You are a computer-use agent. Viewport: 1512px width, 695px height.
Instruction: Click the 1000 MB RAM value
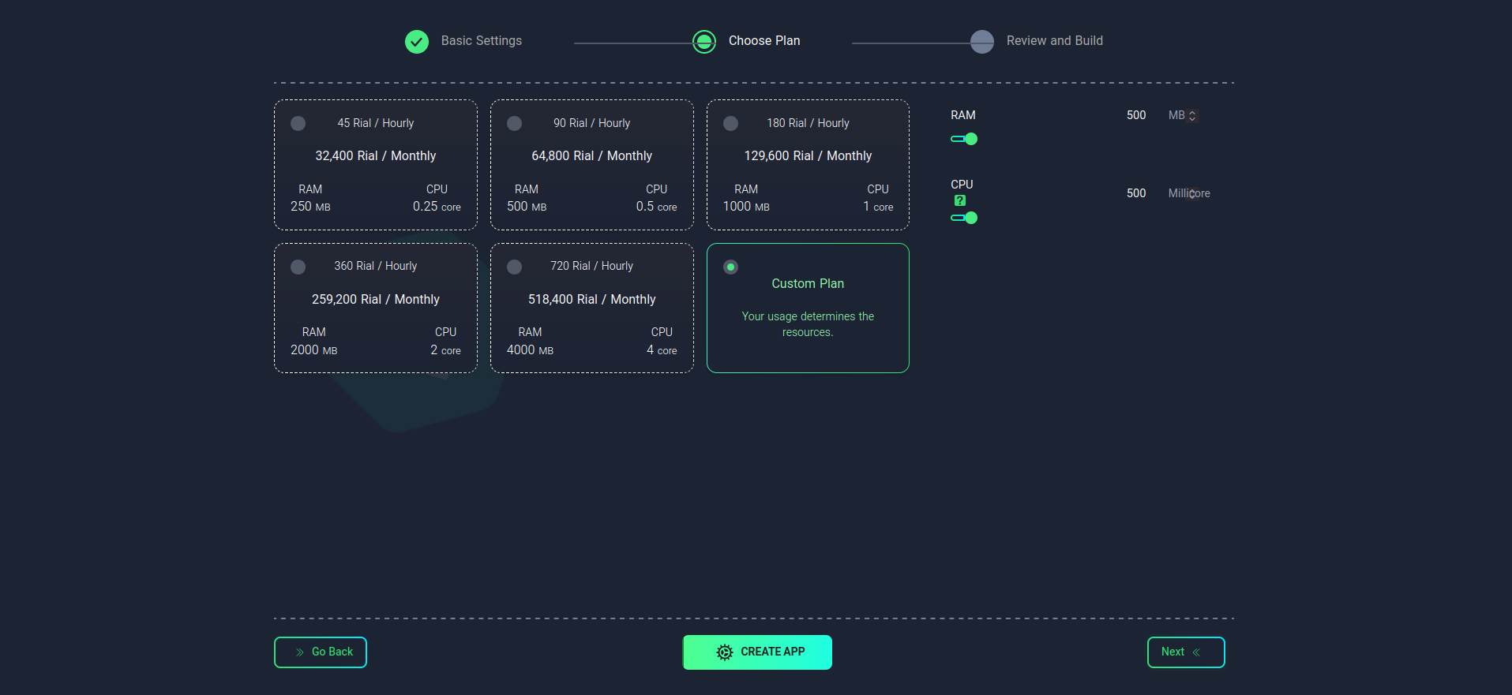click(746, 207)
